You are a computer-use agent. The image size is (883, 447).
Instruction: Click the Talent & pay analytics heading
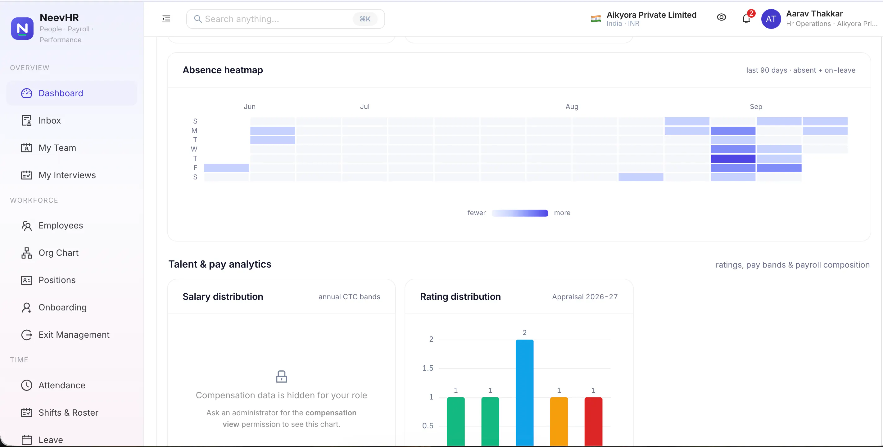220,264
